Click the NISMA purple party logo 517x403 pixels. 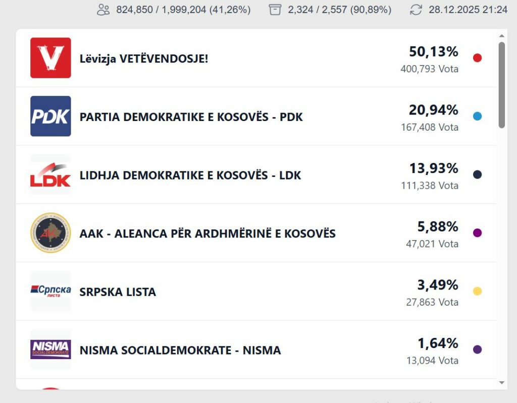pyautogui.click(x=50, y=349)
